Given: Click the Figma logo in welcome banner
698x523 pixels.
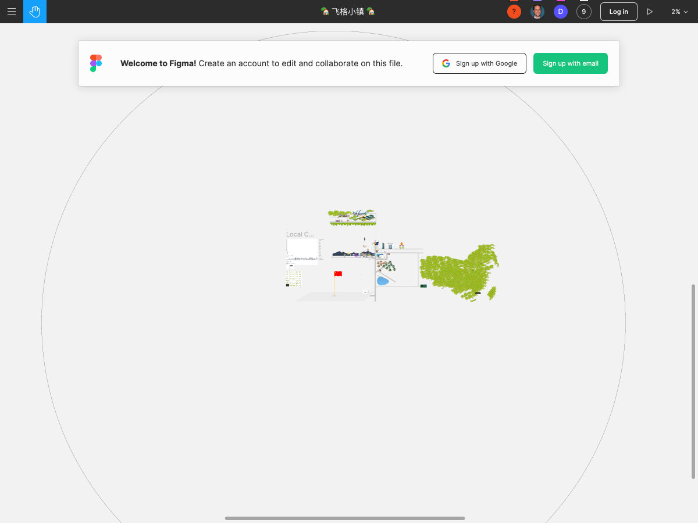Looking at the screenshot, I should pos(96,63).
